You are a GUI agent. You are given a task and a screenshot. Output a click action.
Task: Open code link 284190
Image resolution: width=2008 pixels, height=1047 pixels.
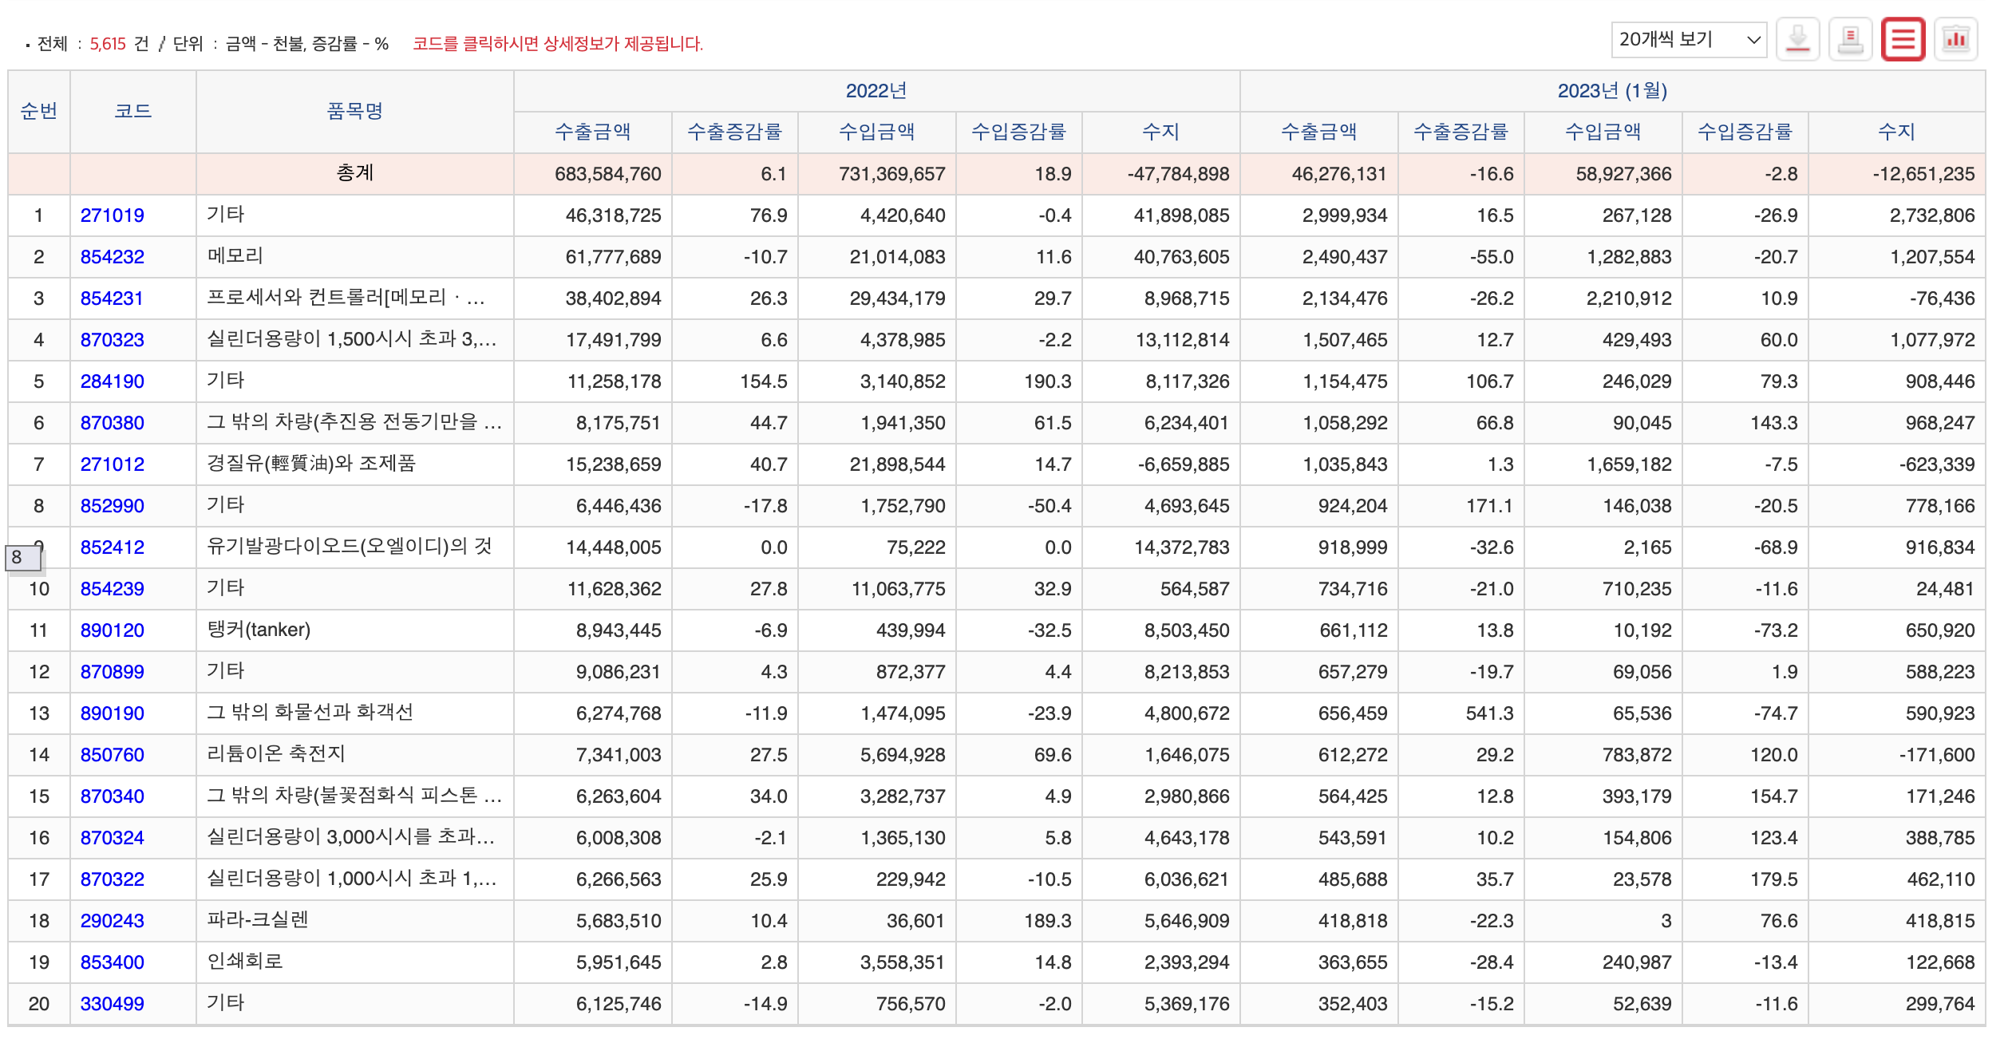point(112,381)
